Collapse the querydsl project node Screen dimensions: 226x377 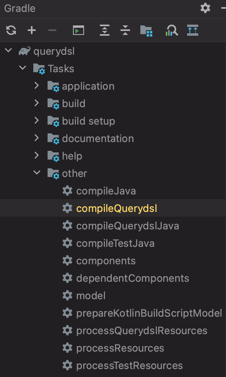point(8,50)
